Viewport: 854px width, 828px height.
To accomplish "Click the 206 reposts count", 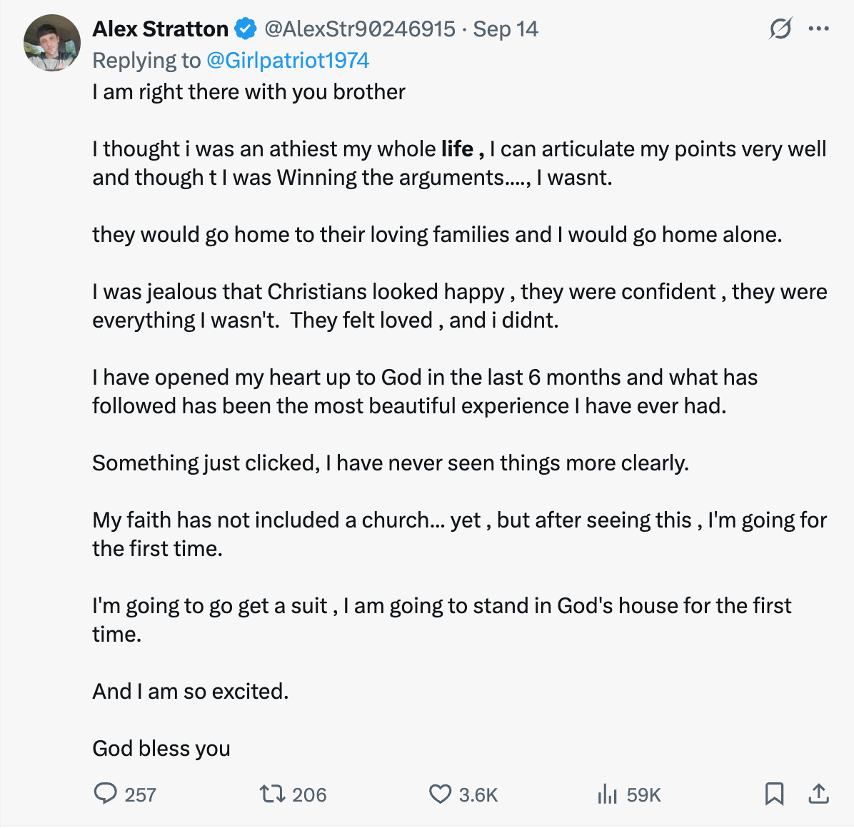I will (x=309, y=795).
